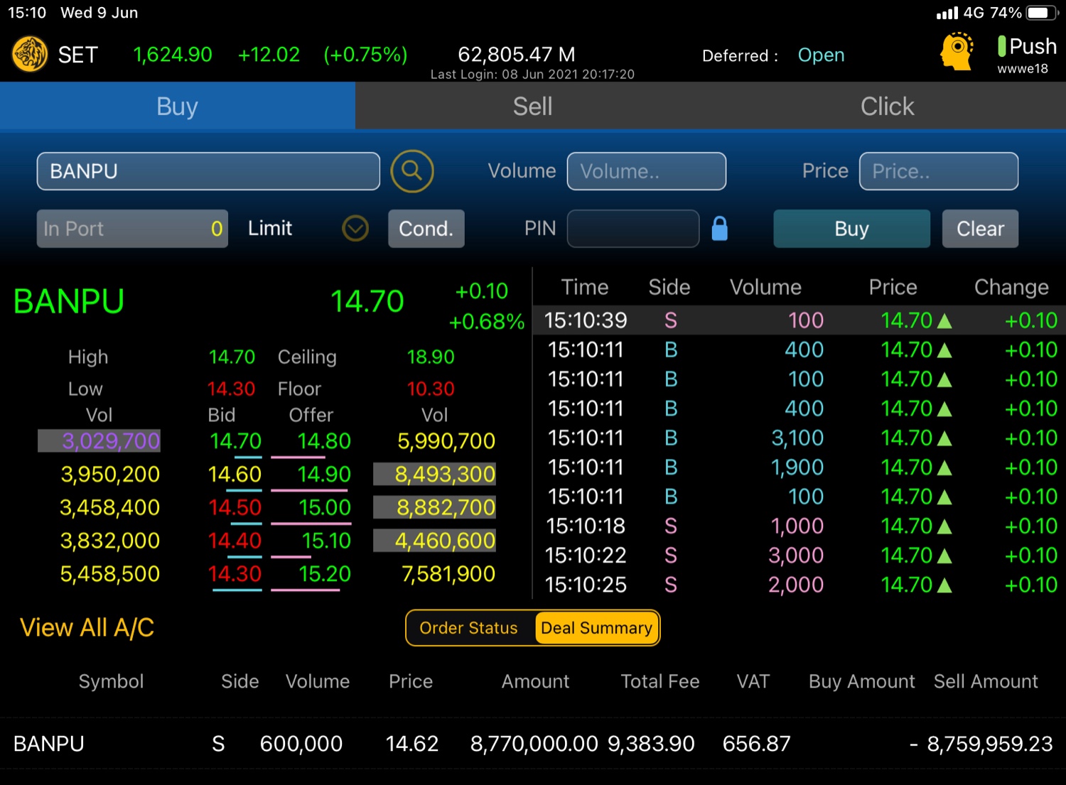The width and height of the screenshot is (1066, 785).
Task: Focus the BANPU symbol input field
Action: click(208, 171)
